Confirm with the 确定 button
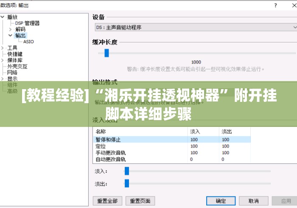This screenshot has height=208, width=297. [221, 201]
